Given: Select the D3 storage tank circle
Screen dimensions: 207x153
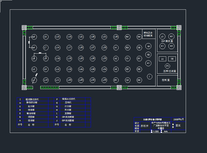Looking at the screenshot, I should pyautogui.click(x=139, y=80).
